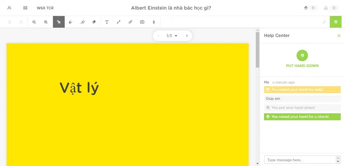Go to the previous page arrow
Screen dimensions: 345x166
[x=158, y=36]
